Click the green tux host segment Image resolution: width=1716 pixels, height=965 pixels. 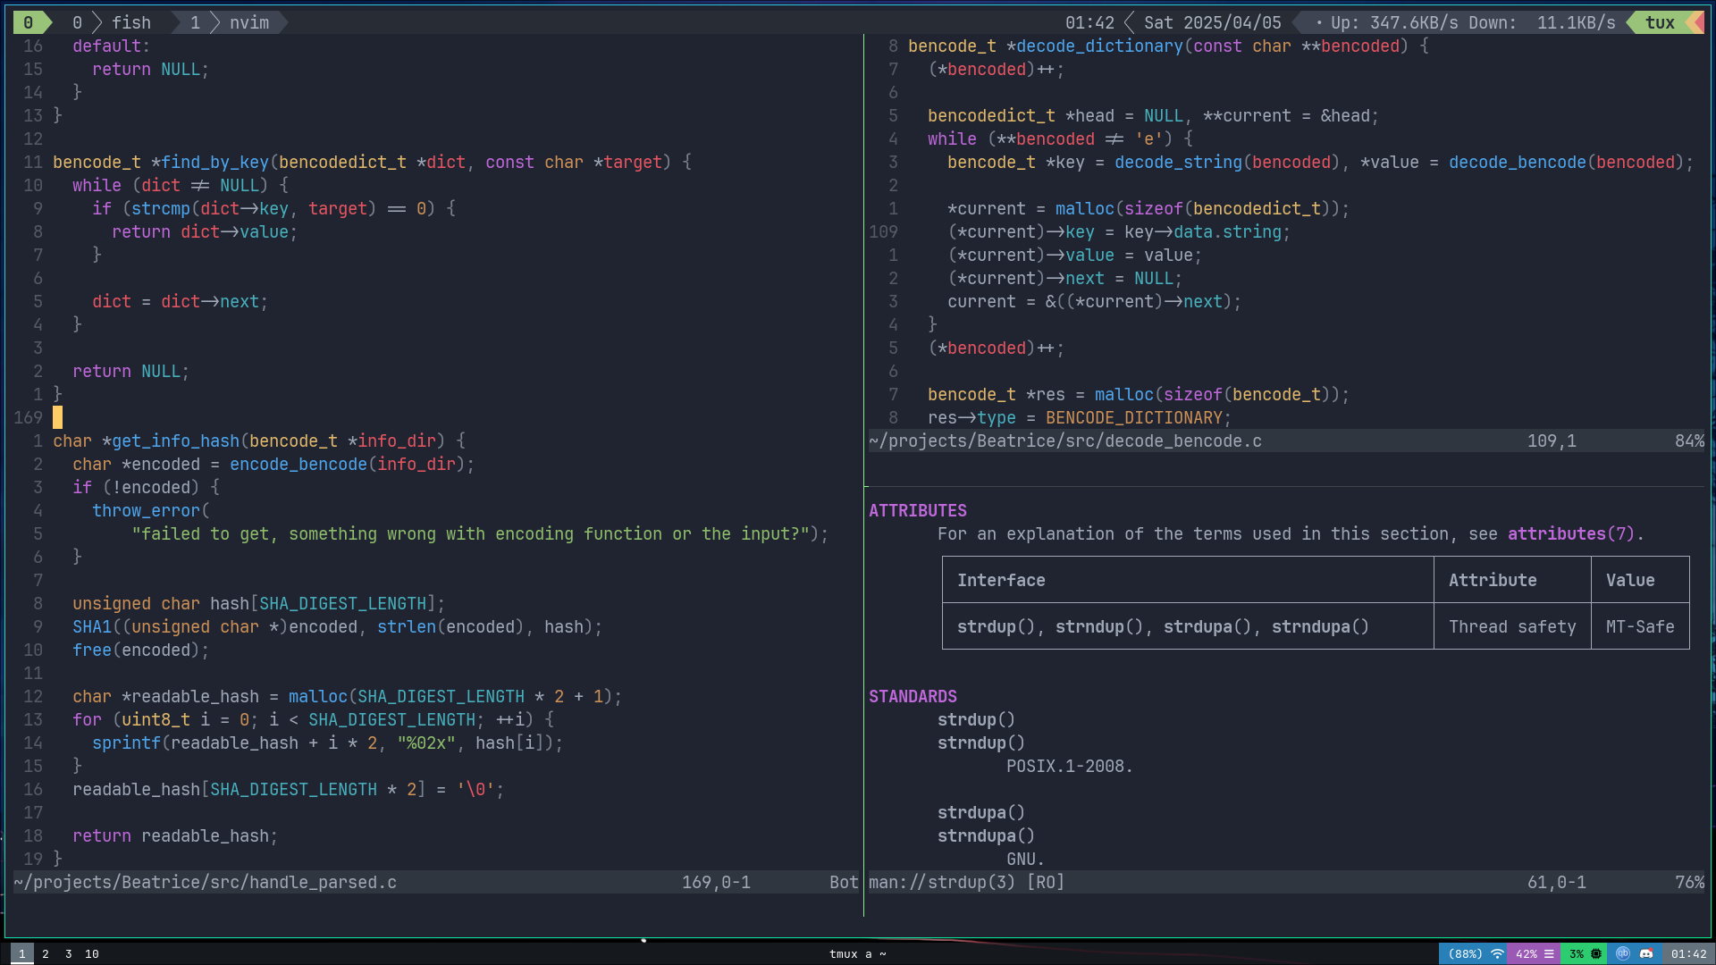pyautogui.click(x=1660, y=22)
